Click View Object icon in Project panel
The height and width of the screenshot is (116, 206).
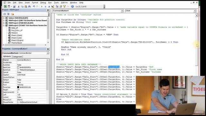click(8, 14)
